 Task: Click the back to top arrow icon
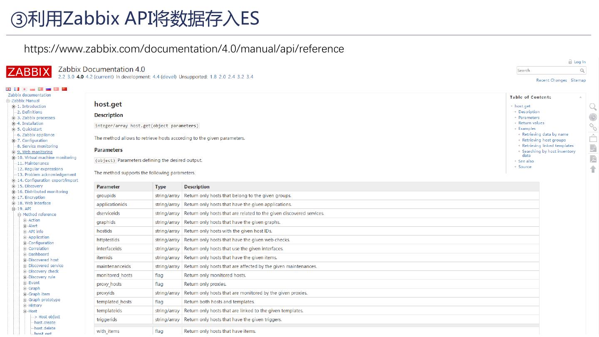(x=593, y=169)
